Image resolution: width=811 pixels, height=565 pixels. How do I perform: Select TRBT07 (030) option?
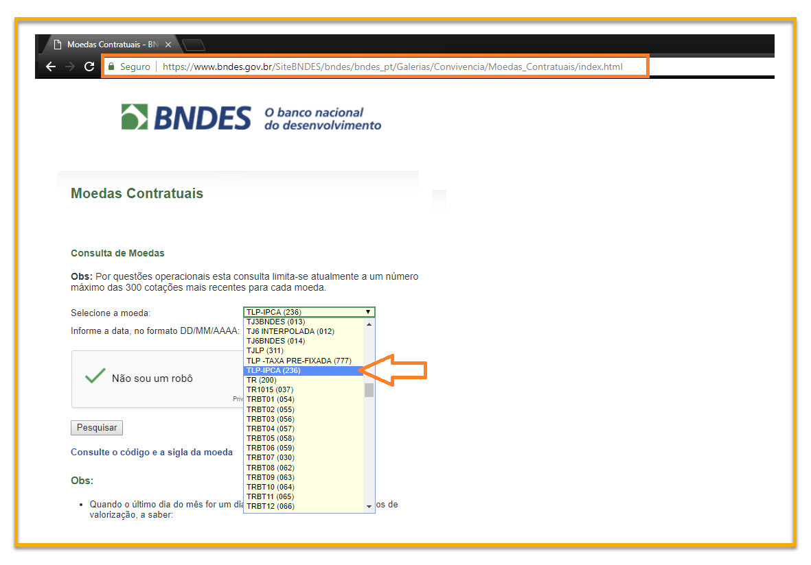click(x=304, y=457)
